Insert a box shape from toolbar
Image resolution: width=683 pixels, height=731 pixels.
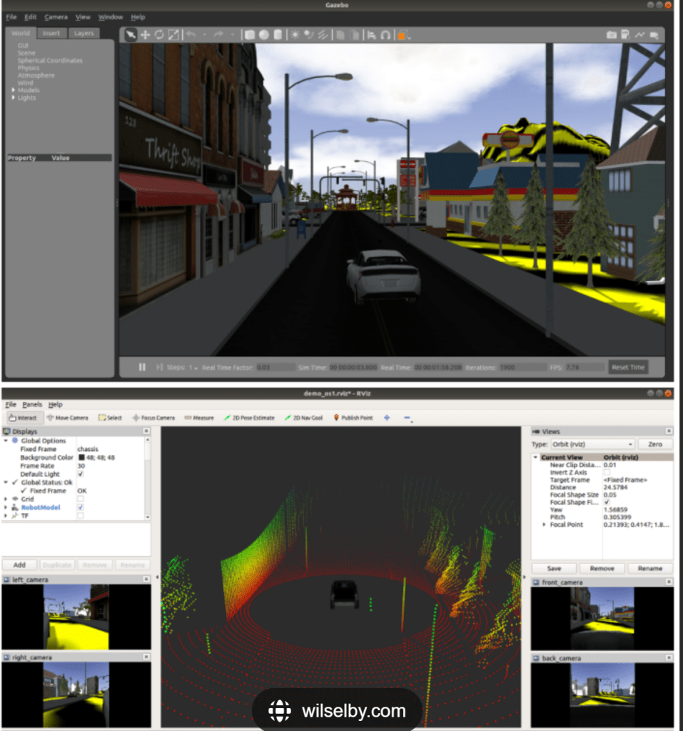click(250, 34)
